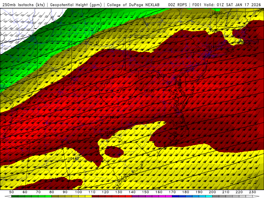264x198 pixels.
Task: Click the 10200 height contour label
Action: (x=162, y=75)
